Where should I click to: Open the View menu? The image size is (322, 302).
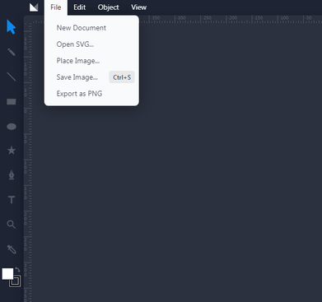tap(138, 7)
